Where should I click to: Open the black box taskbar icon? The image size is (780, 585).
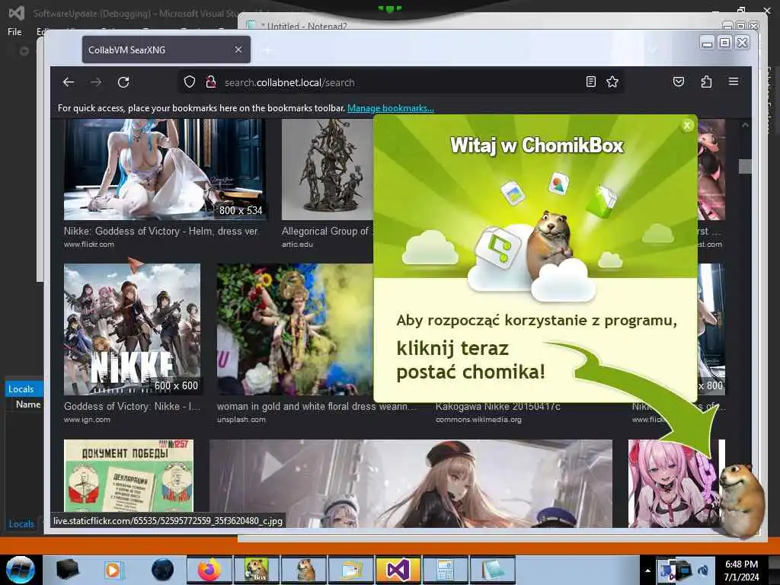click(67, 570)
